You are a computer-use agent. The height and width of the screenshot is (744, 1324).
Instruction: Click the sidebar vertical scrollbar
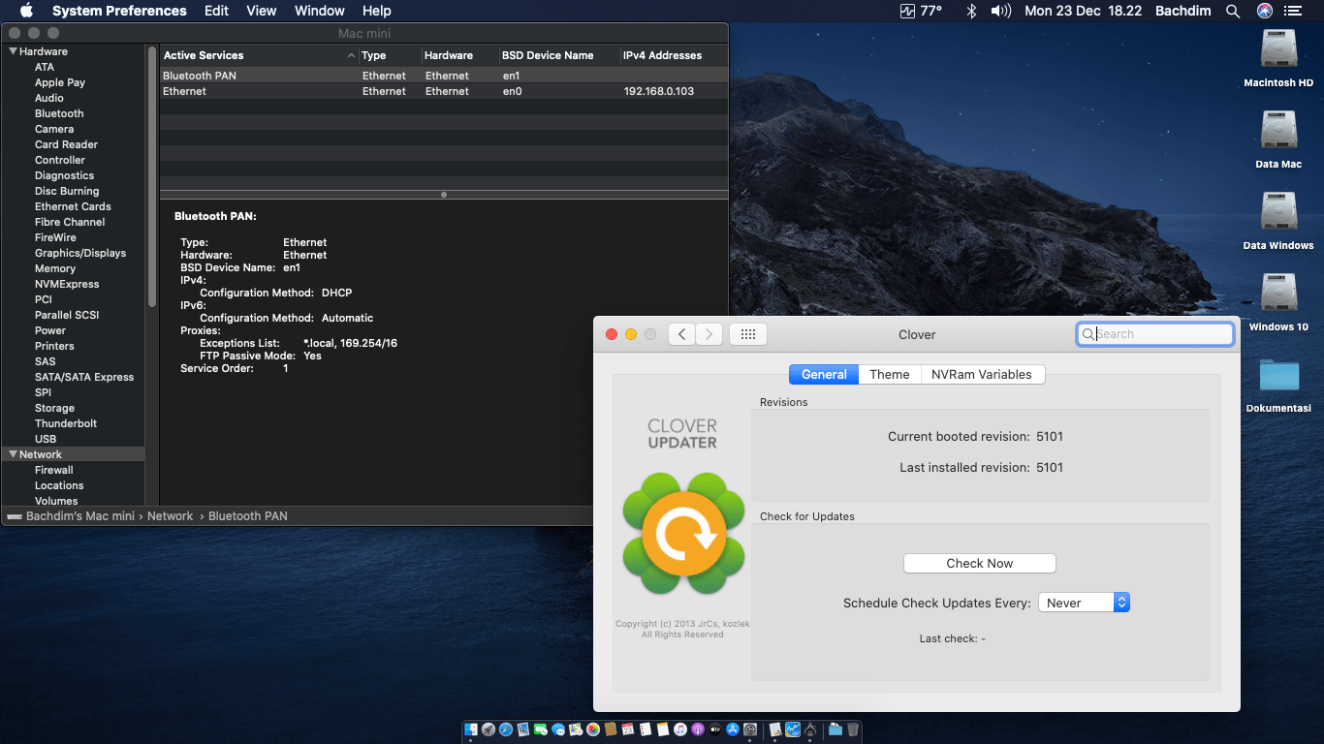[x=152, y=178]
